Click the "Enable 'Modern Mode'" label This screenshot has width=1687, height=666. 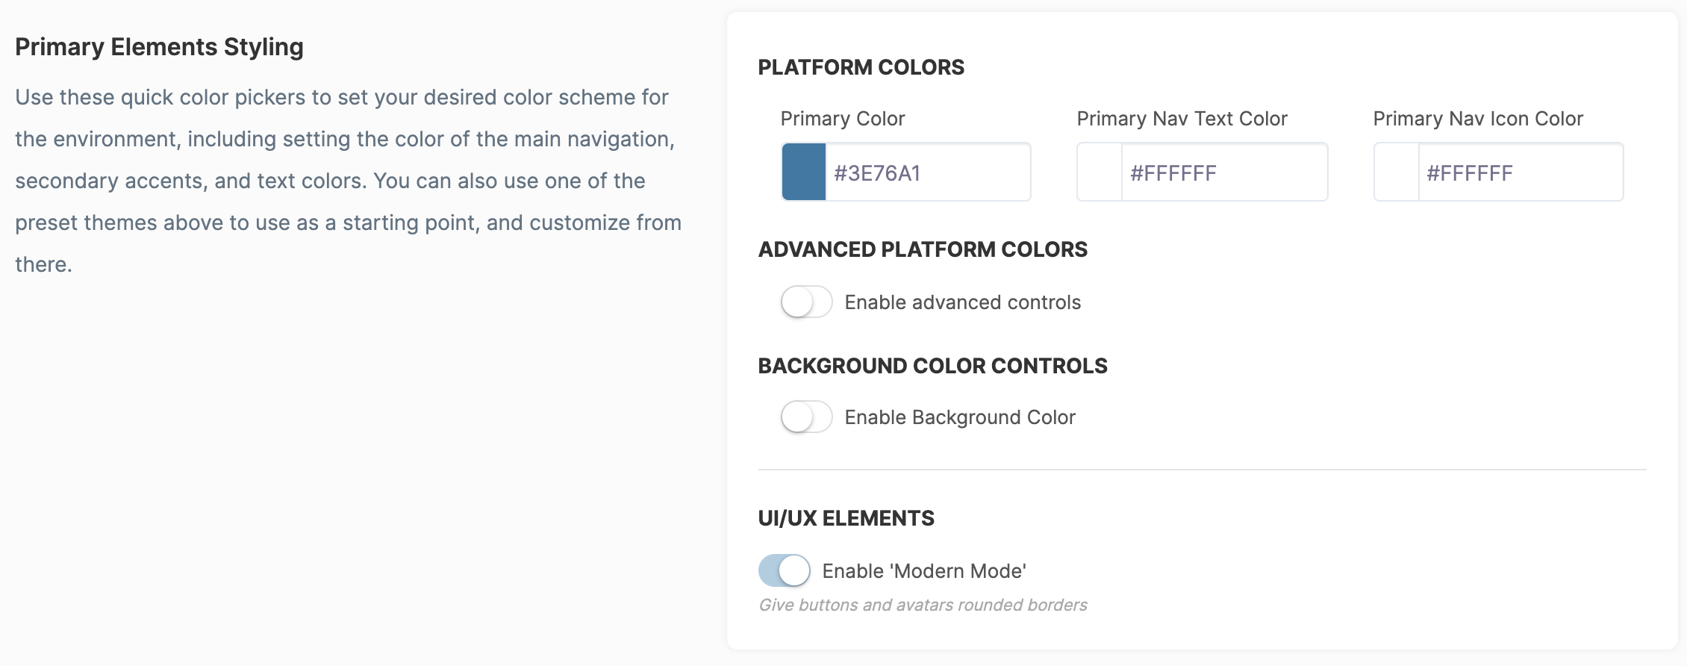924,571
